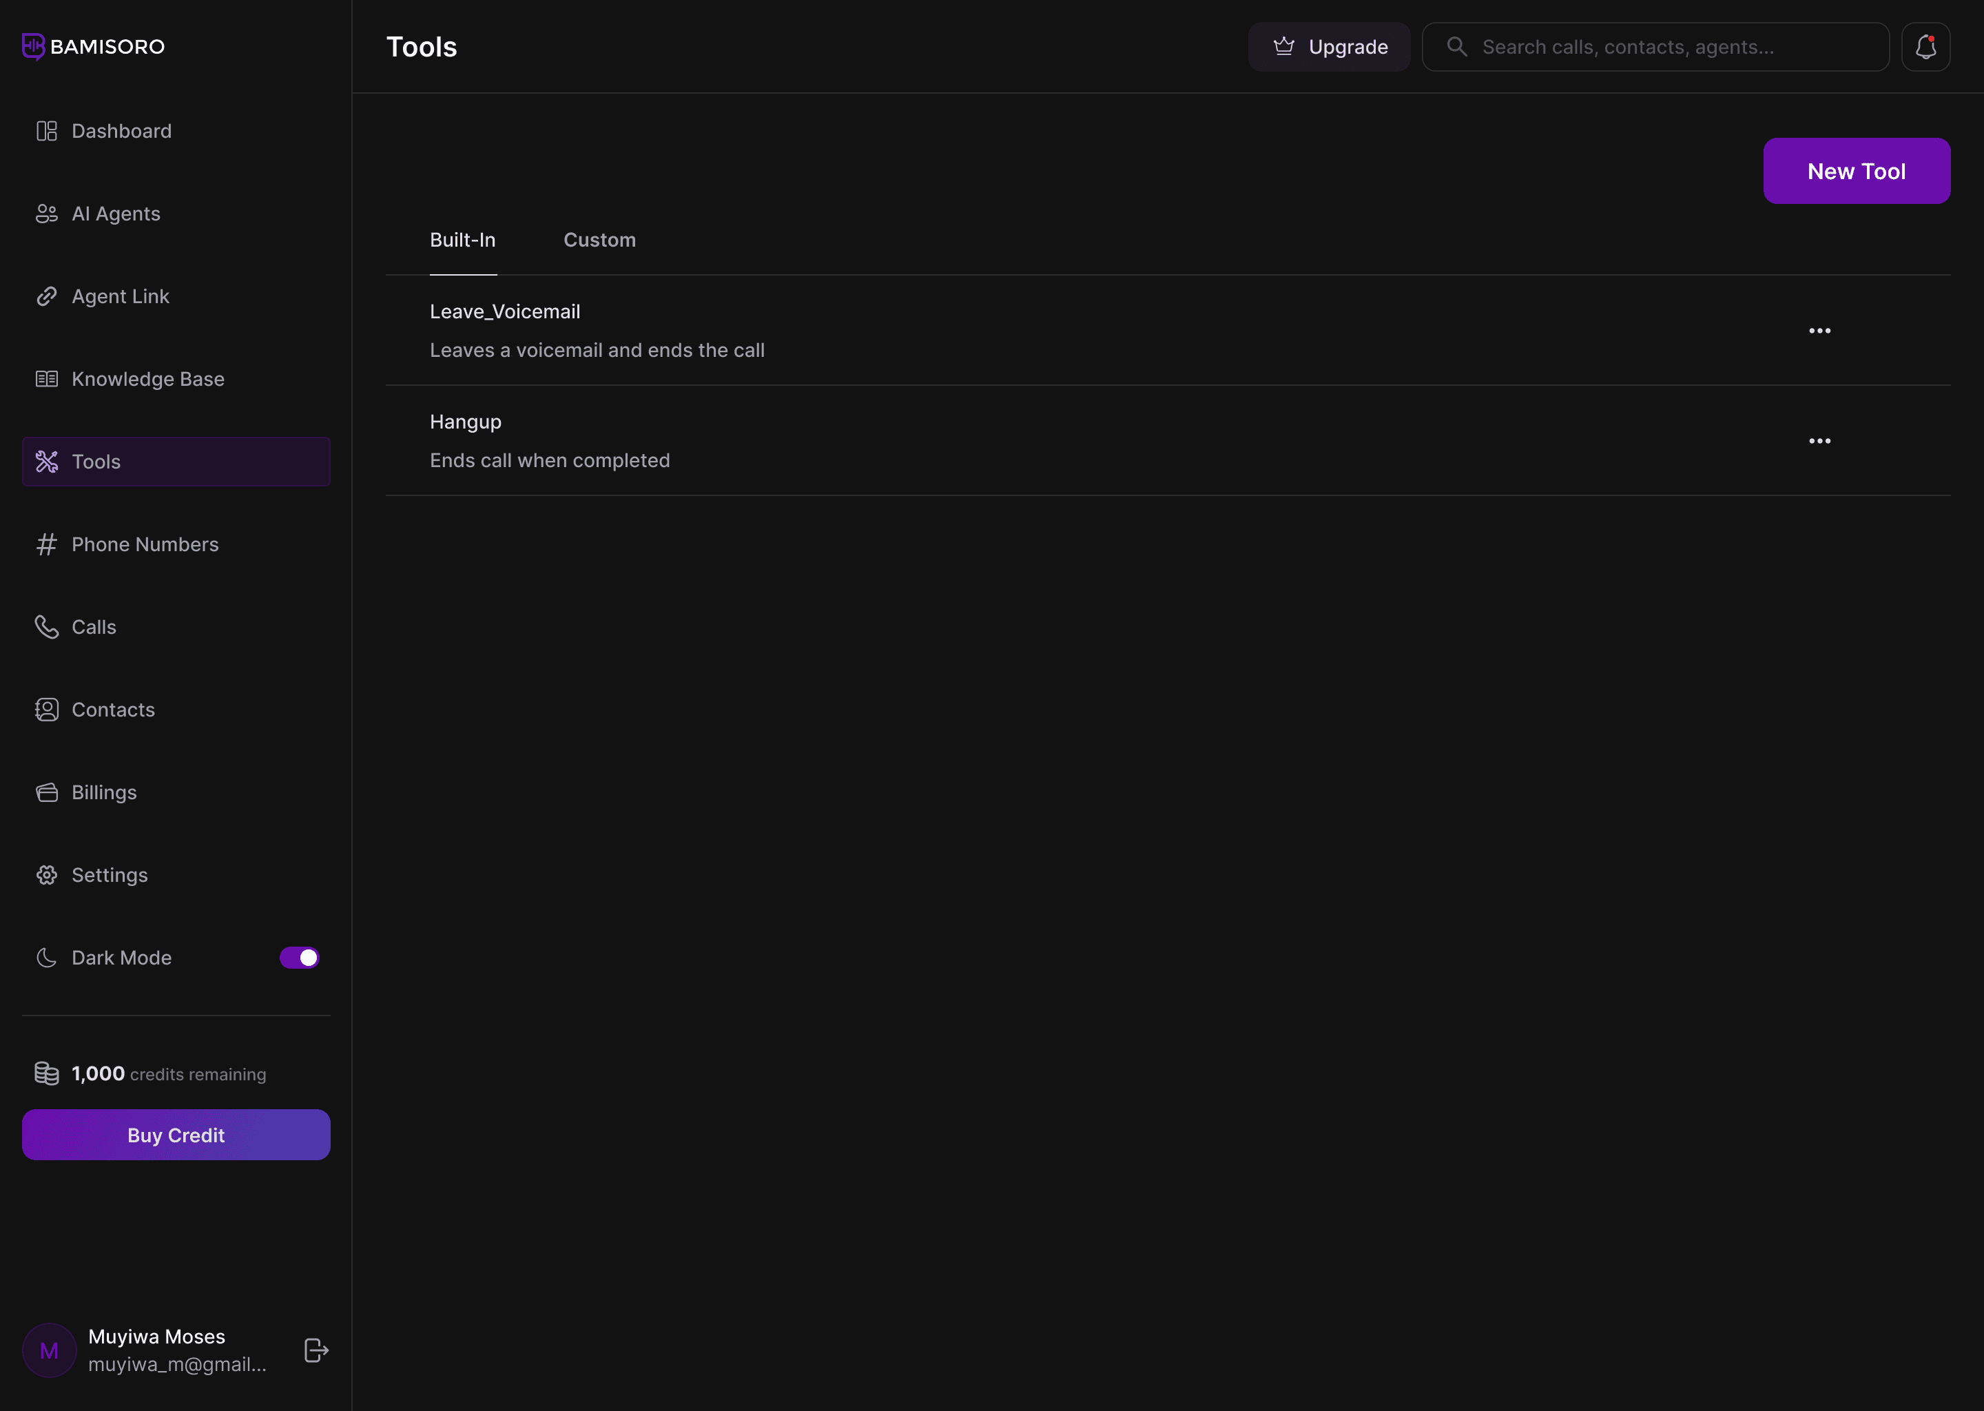Open the Agent Link section
1984x1411 pixels.
pyautogui.click(x=120, y=296)
